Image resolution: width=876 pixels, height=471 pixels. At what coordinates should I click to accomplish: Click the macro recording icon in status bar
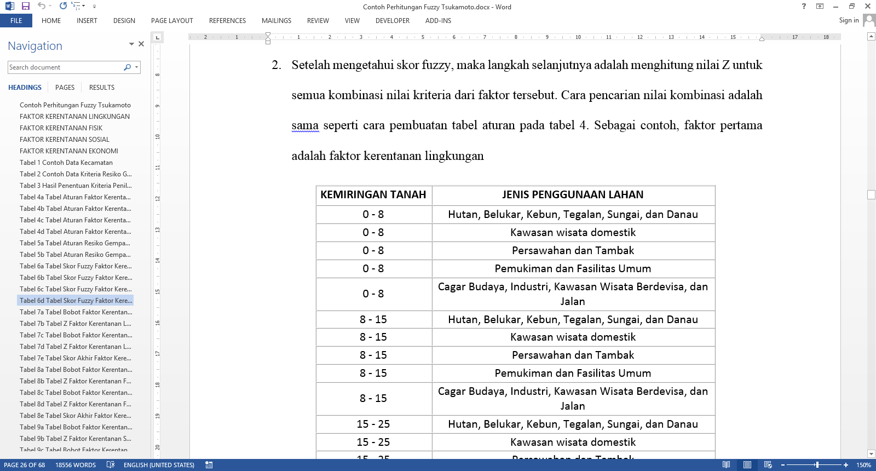coord(209,465)
